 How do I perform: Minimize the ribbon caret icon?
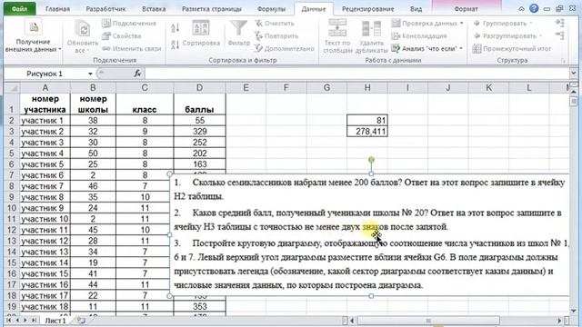pyautogui.click(x=521, y=8)
